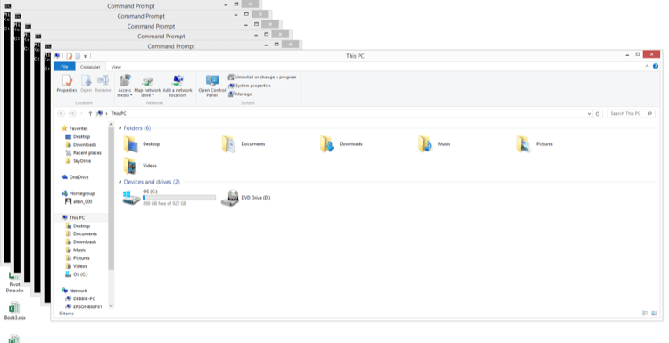The width and height of the screenshot is (669, 343).
Task: Select the Desktop folder in Folders group
Action: (x=141, y=144)
